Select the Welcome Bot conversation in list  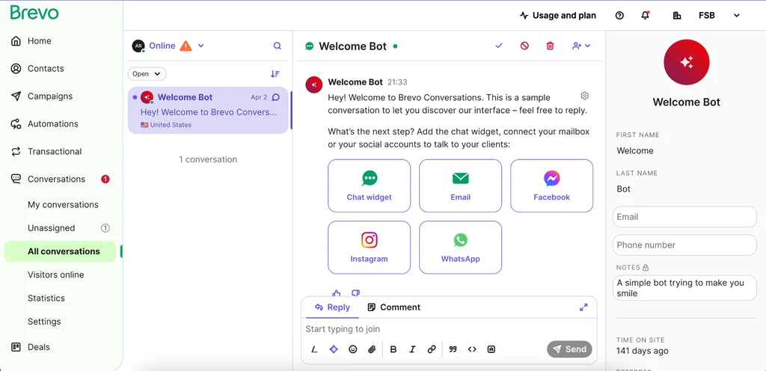pos(208,110)
